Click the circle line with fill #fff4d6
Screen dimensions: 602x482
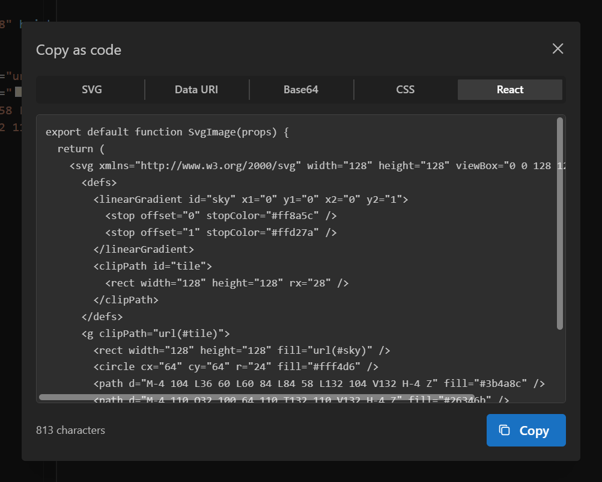coord(236,367)
